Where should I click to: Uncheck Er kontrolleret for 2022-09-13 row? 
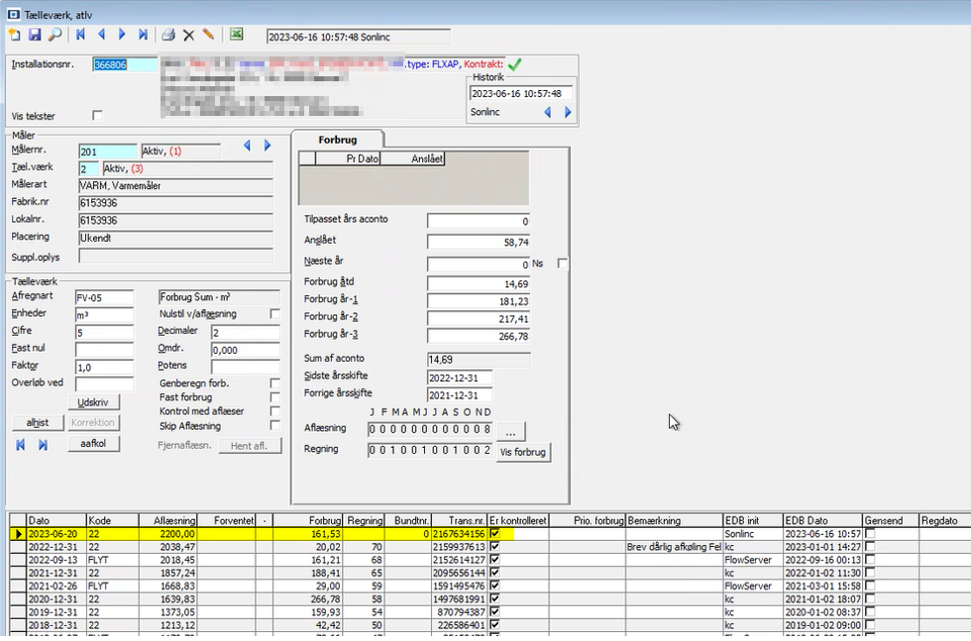click(494, 559)
